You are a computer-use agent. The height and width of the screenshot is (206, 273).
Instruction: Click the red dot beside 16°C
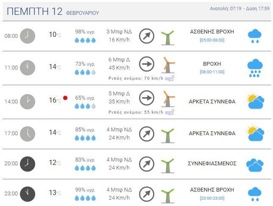coord(65,98)
